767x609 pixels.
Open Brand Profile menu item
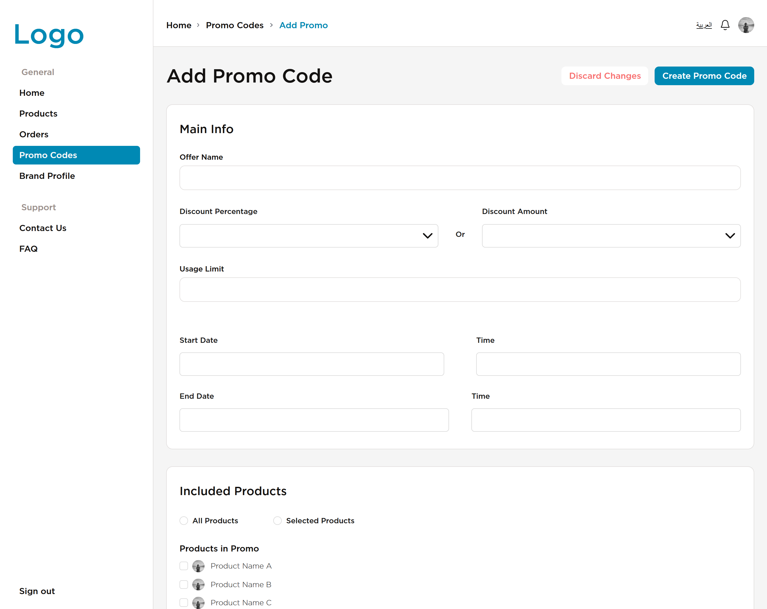47,176
